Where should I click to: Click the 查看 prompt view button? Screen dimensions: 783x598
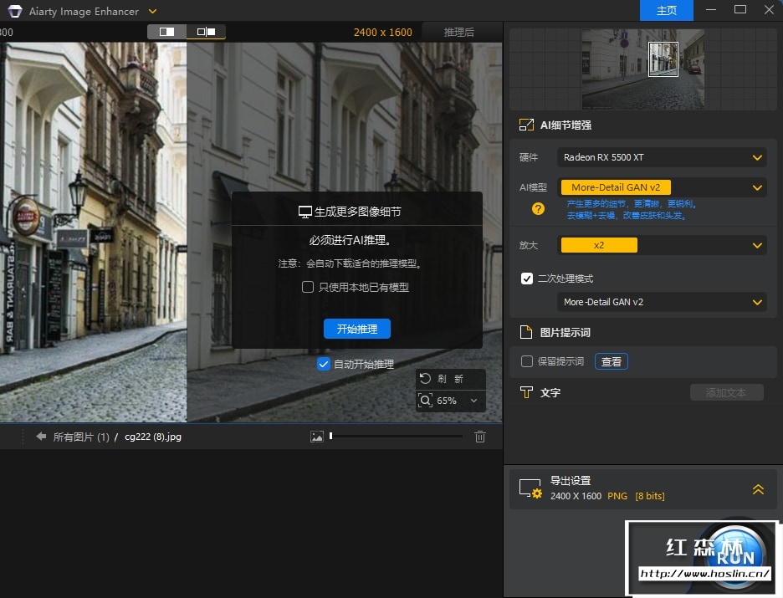pyautogui.click(x=612, y=361)
